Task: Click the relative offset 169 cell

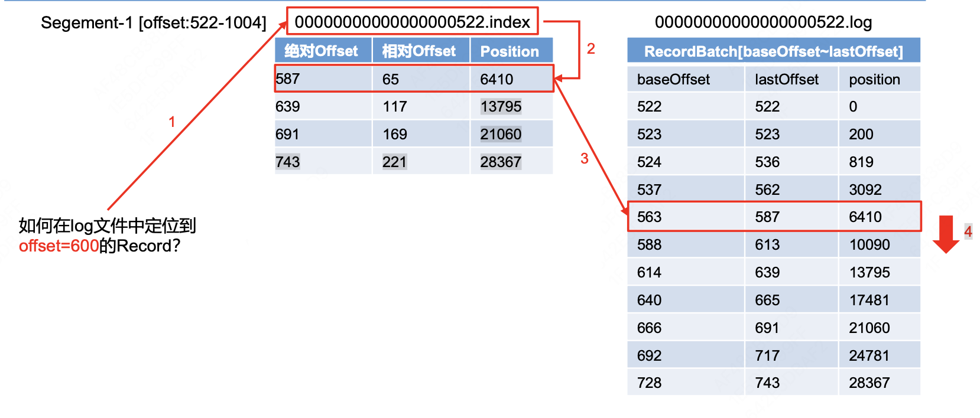Action: click(x=395, y=135)
